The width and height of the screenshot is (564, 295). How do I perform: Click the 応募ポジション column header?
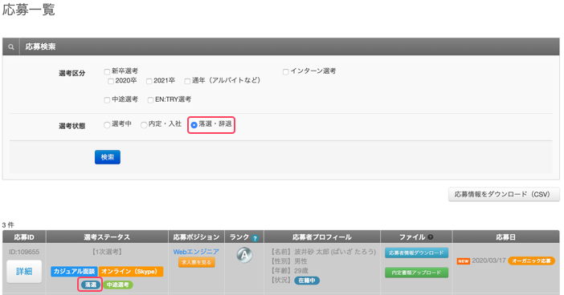(x=196, y=237)
